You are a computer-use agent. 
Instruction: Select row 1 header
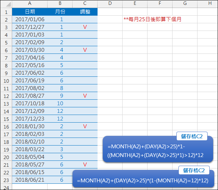6,12
